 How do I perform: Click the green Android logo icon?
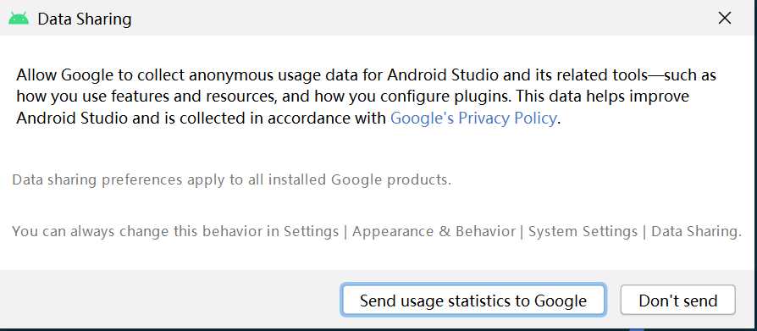coord(19,19)
